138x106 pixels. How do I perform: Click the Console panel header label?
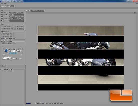coord(4,66)
